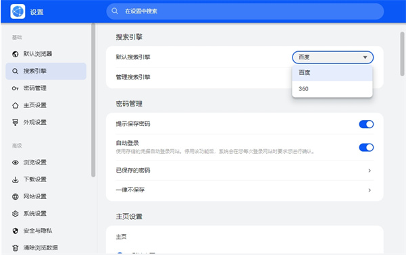Click the globe icon for 网站设置
This screenshot has width=406, height=259.
(16, 197)
